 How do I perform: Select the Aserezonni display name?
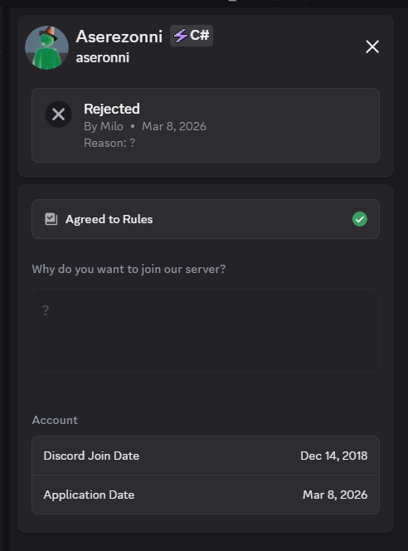point(119,37)
